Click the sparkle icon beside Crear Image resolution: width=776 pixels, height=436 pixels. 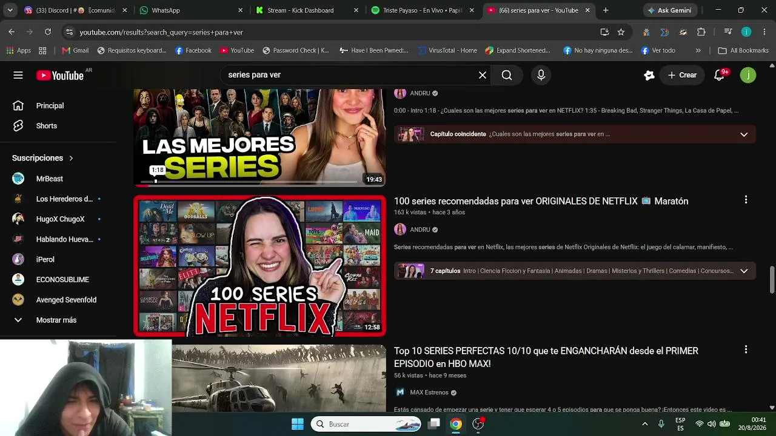[x=649, y=75]
